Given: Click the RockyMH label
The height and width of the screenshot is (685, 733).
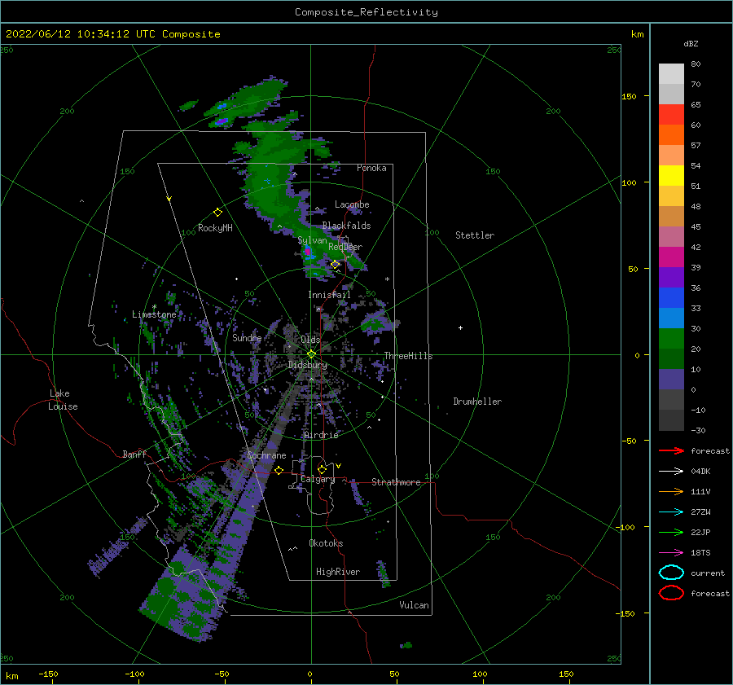Looking at the screenshot, I should 215,228.
